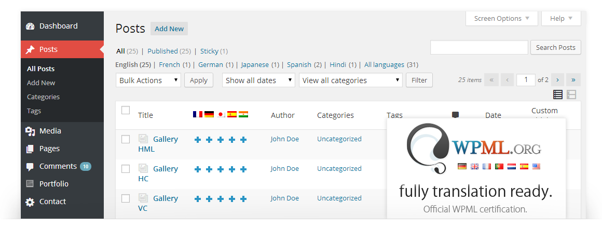This screenshot has height=228, width=602.
Task: Open the View all categories dropdown
Action: 351,81
